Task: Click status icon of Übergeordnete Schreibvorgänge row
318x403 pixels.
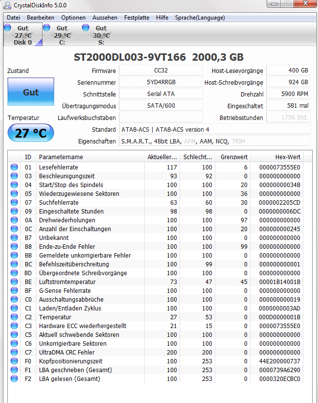Action: [x=14, y=273]
